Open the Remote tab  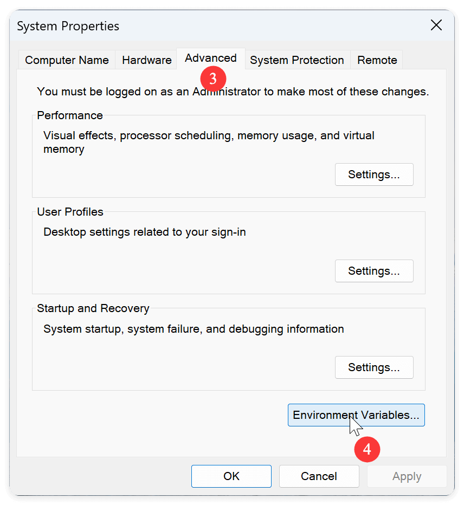[376, 60]
